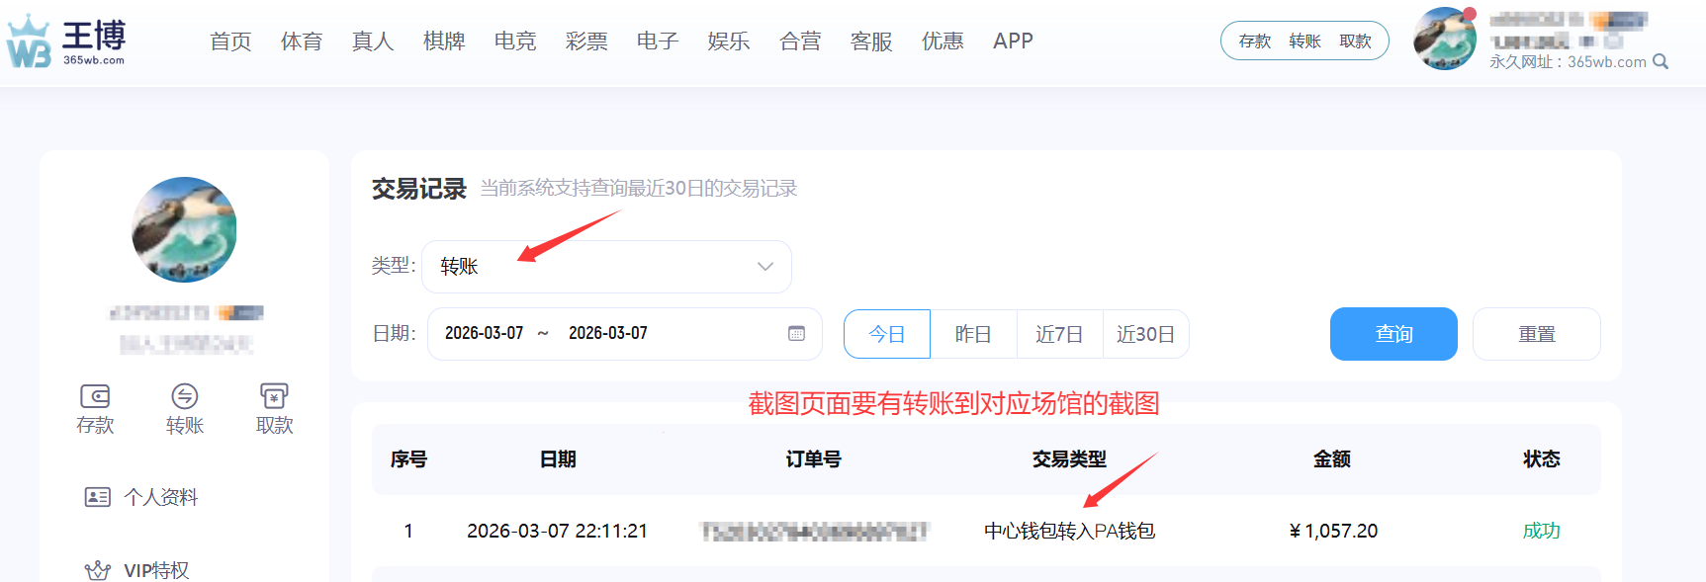Expand the 类型 transaction type dropdown
Screen dimensions: 1706x582
pos(606,267)
